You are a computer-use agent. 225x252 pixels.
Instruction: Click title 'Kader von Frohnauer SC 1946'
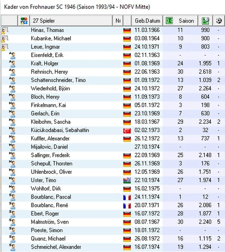pos(40,7)
